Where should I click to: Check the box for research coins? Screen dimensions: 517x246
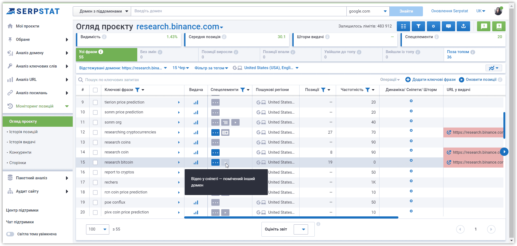pyautogui.click(x=95, y=142)
